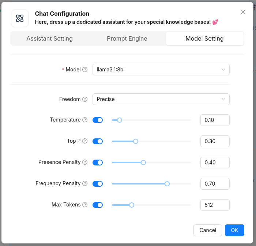Click the Max Tokens value field
The image size is (256, 246).
pyautogui.click(x=215, y=205)
